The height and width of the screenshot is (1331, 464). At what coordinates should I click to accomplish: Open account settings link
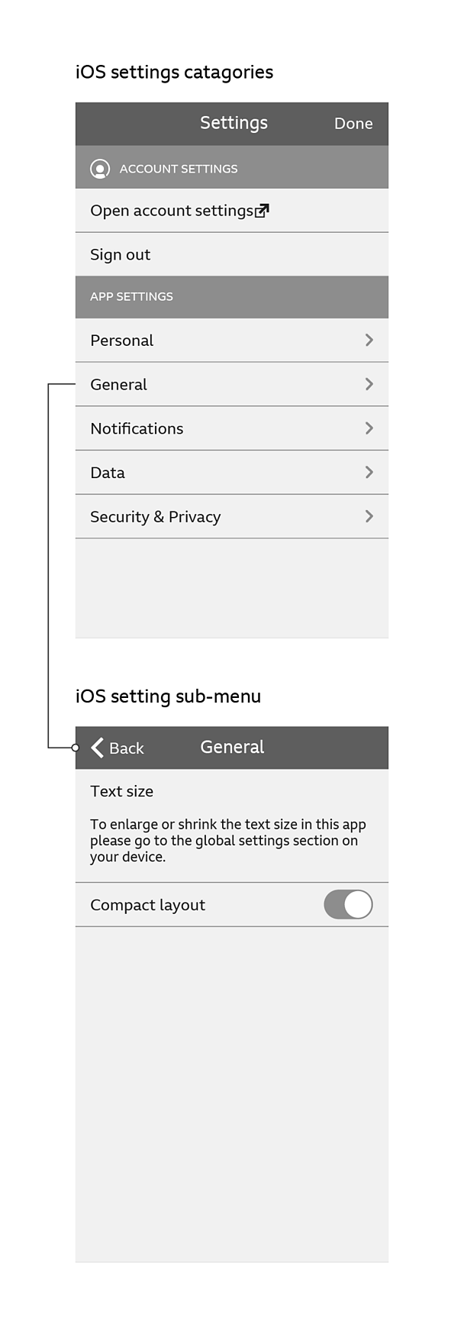[x=172, y=211]
